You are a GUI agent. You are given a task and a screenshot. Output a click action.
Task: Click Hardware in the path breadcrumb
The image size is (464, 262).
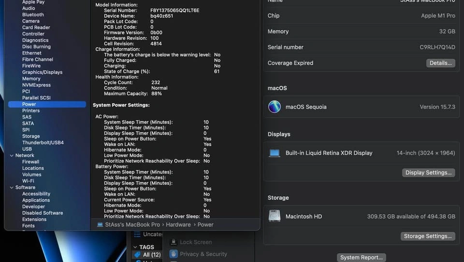[x=178, y=224]
